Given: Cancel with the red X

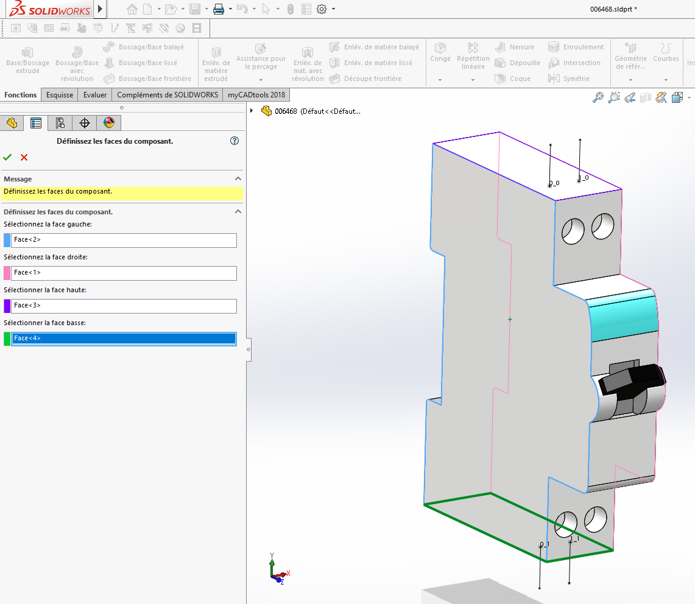Looking at the screenshot, I should (x=24, y=157).
